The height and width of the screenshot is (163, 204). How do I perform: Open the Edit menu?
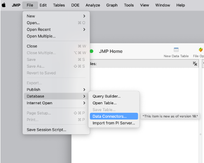(43, 5)
